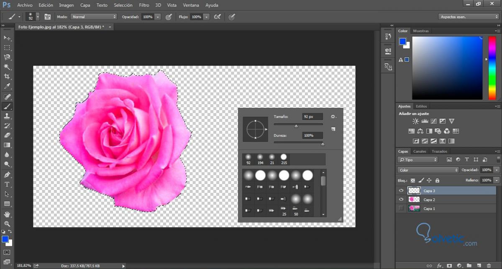Select the Zoom tool
The image size is (502, 269).
tap(7, 224)
